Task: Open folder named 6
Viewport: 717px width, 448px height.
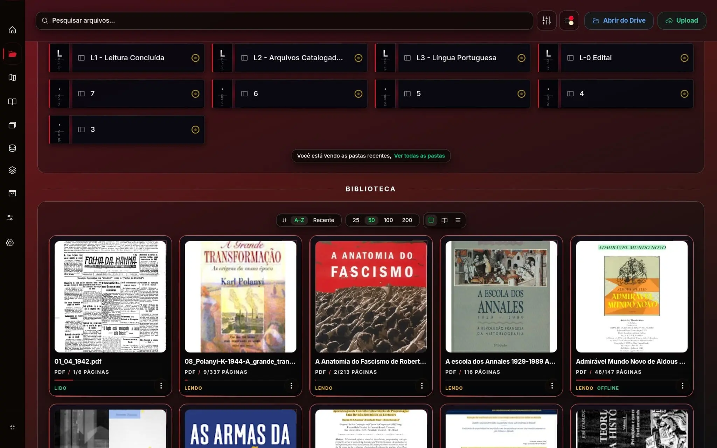Action: point(290,94)
